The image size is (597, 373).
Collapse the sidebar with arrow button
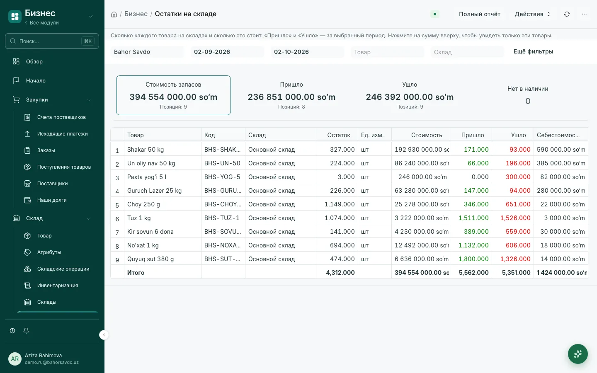click(x=104, y=335)
